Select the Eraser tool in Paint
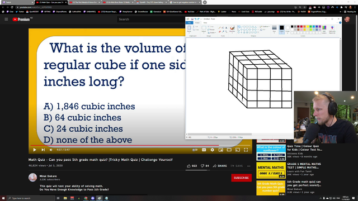The image size is (358, 201). pyautogui.click(x=220, y=32)
